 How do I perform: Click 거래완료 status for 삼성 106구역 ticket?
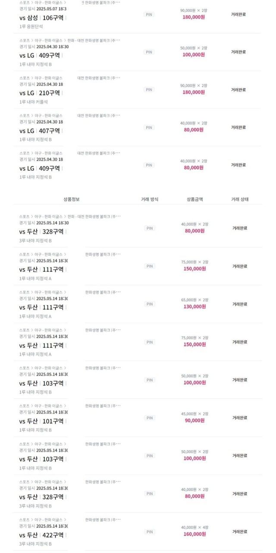(238, 14)
